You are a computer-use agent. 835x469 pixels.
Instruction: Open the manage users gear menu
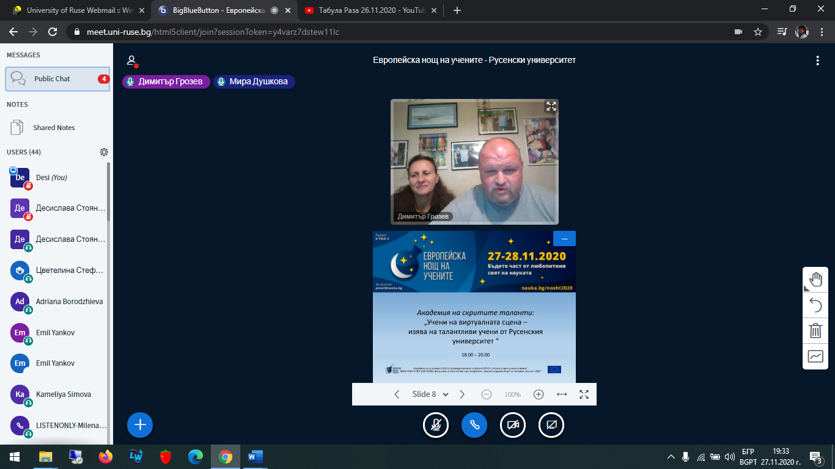pos(104,152)
